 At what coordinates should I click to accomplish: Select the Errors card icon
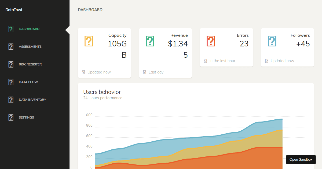click(x=211, y=41)
